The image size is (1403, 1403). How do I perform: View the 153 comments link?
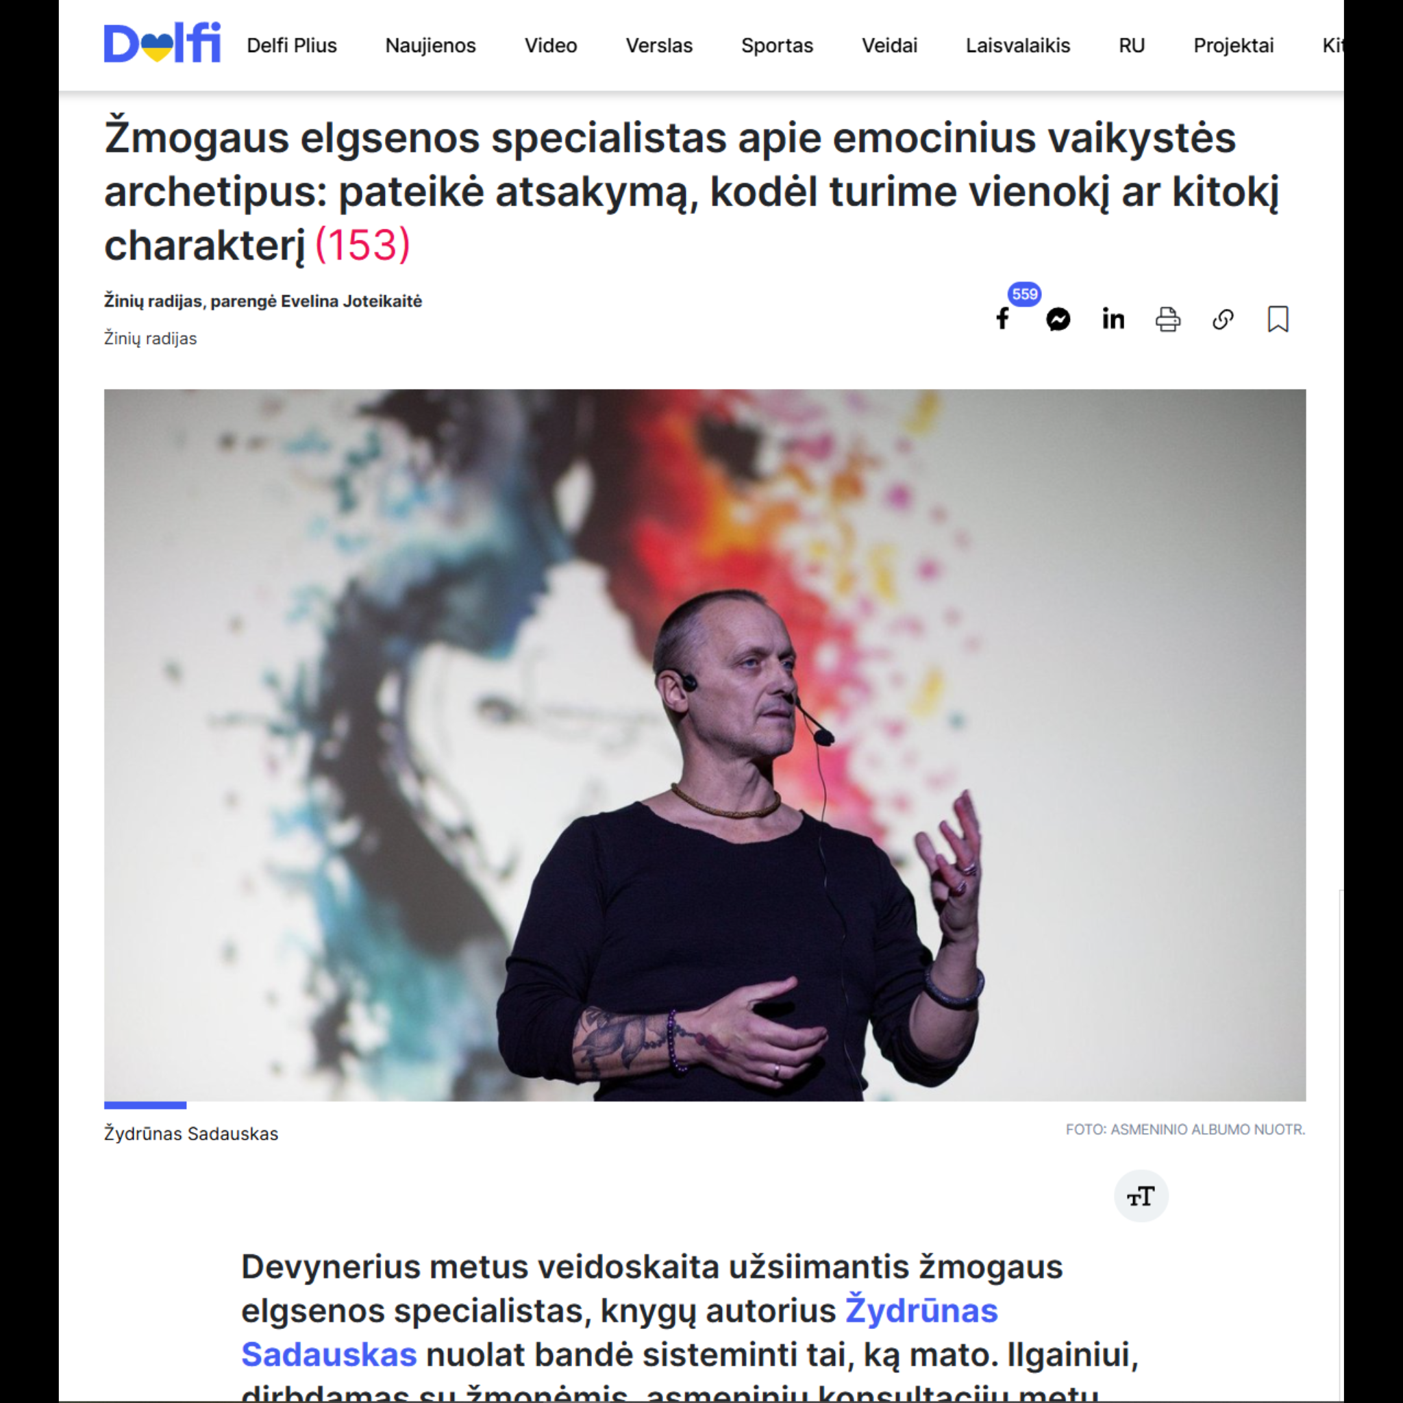[362, 245]
